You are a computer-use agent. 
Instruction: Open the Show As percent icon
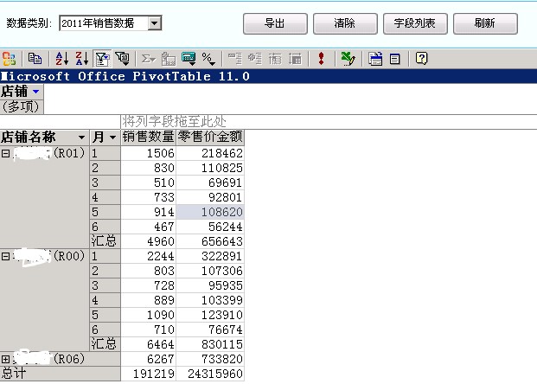(208, 59)
